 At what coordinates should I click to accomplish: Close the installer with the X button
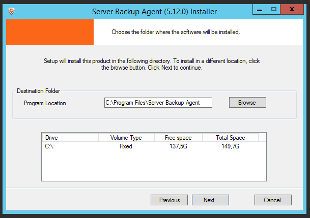point(292,9)
